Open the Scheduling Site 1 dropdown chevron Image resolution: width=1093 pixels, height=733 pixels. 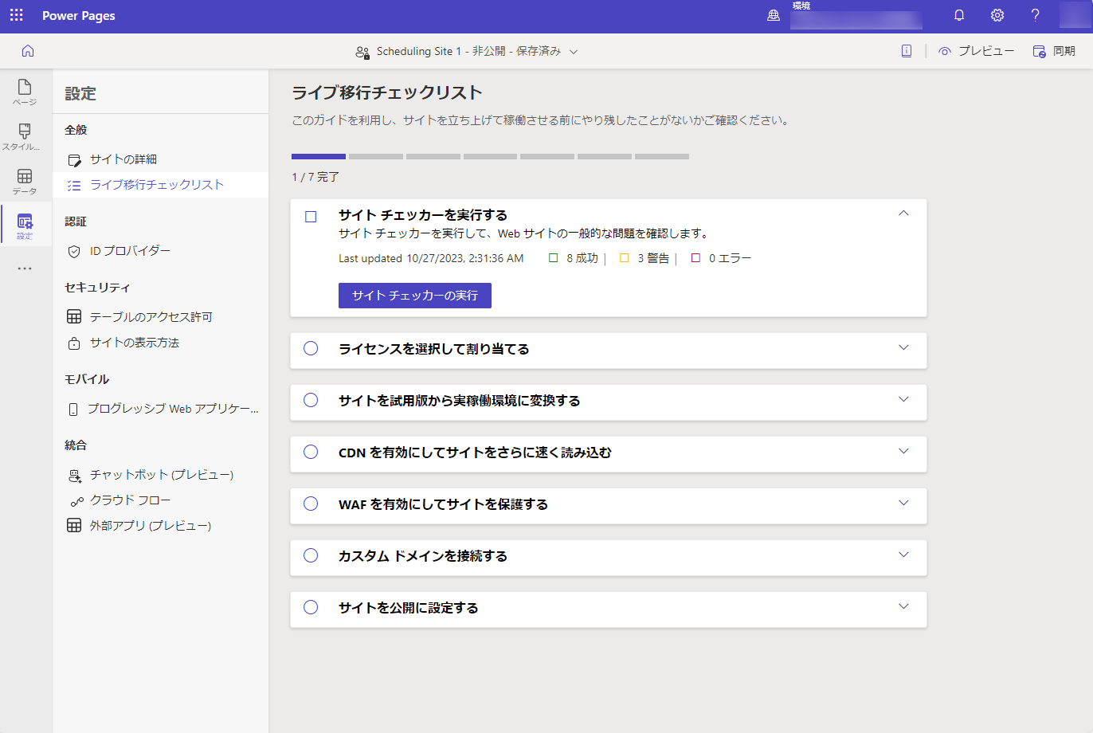(574, 52)
